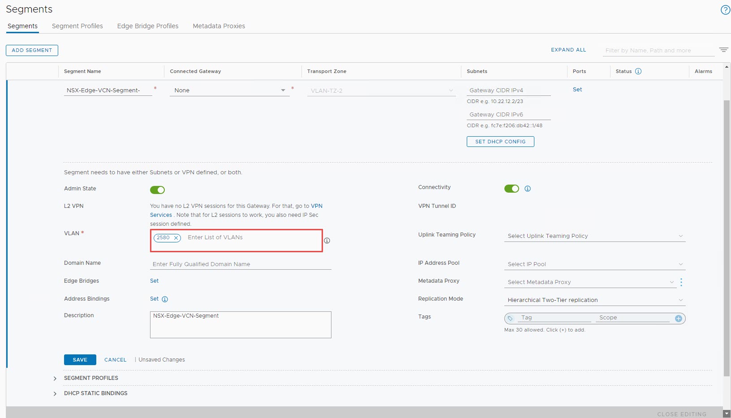Open the three-dot menu beside Metadata Proxy

click(681, 282)
